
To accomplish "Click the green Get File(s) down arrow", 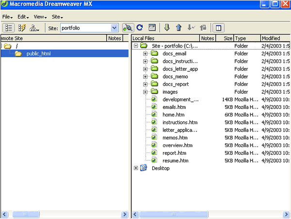I will coord(167,28).
